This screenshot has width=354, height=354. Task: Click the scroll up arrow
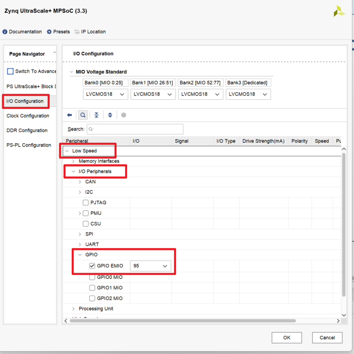[x=344, y=149]
